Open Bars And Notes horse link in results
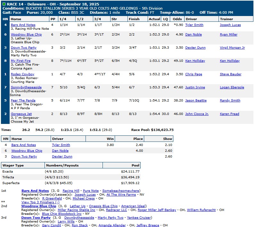The image size is (256, 227). (x=23, y=25)
